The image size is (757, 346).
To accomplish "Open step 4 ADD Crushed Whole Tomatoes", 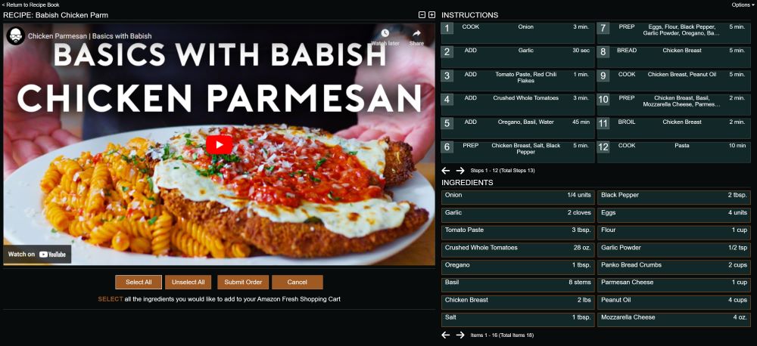I will pos(518,104).
